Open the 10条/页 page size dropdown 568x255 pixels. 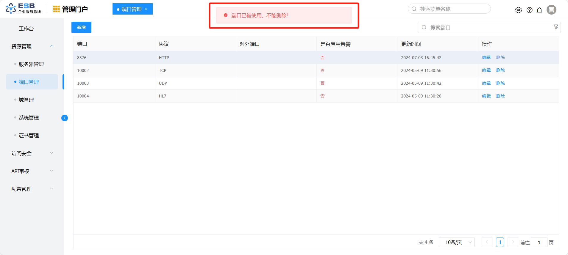pos(456,242)
